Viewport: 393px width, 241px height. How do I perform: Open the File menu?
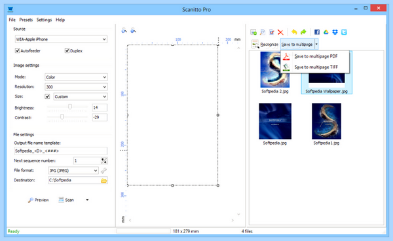12,20
